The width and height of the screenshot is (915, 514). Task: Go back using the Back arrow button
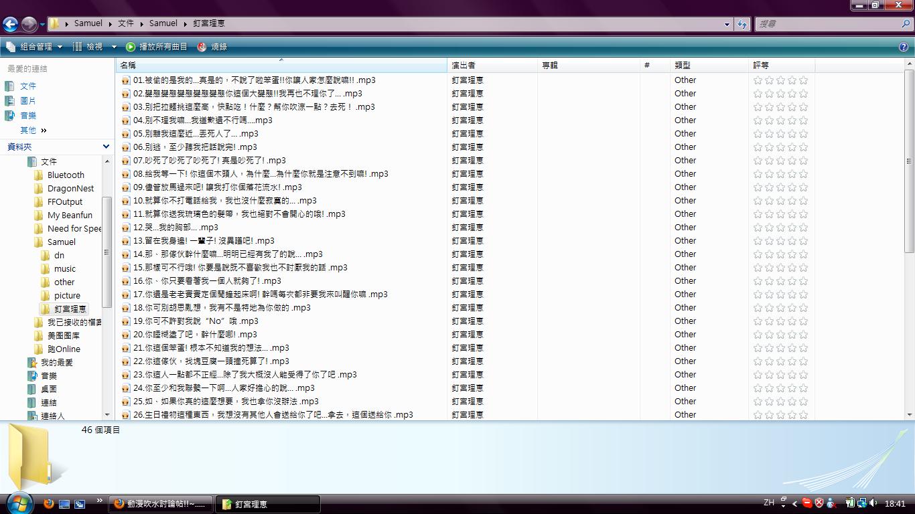[x=10, y=25]
